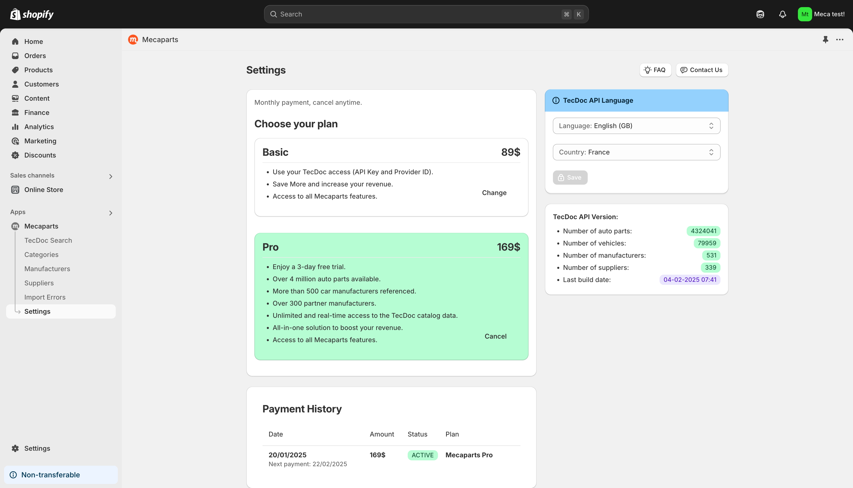The width and height of the screenshot is (853, 488).
Task: Click the ACTIVE status badge
Action: click(422, 455)
